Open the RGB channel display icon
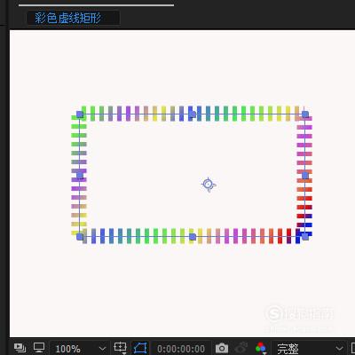Viewport: 355px width, 355px height. coord(261,348)
